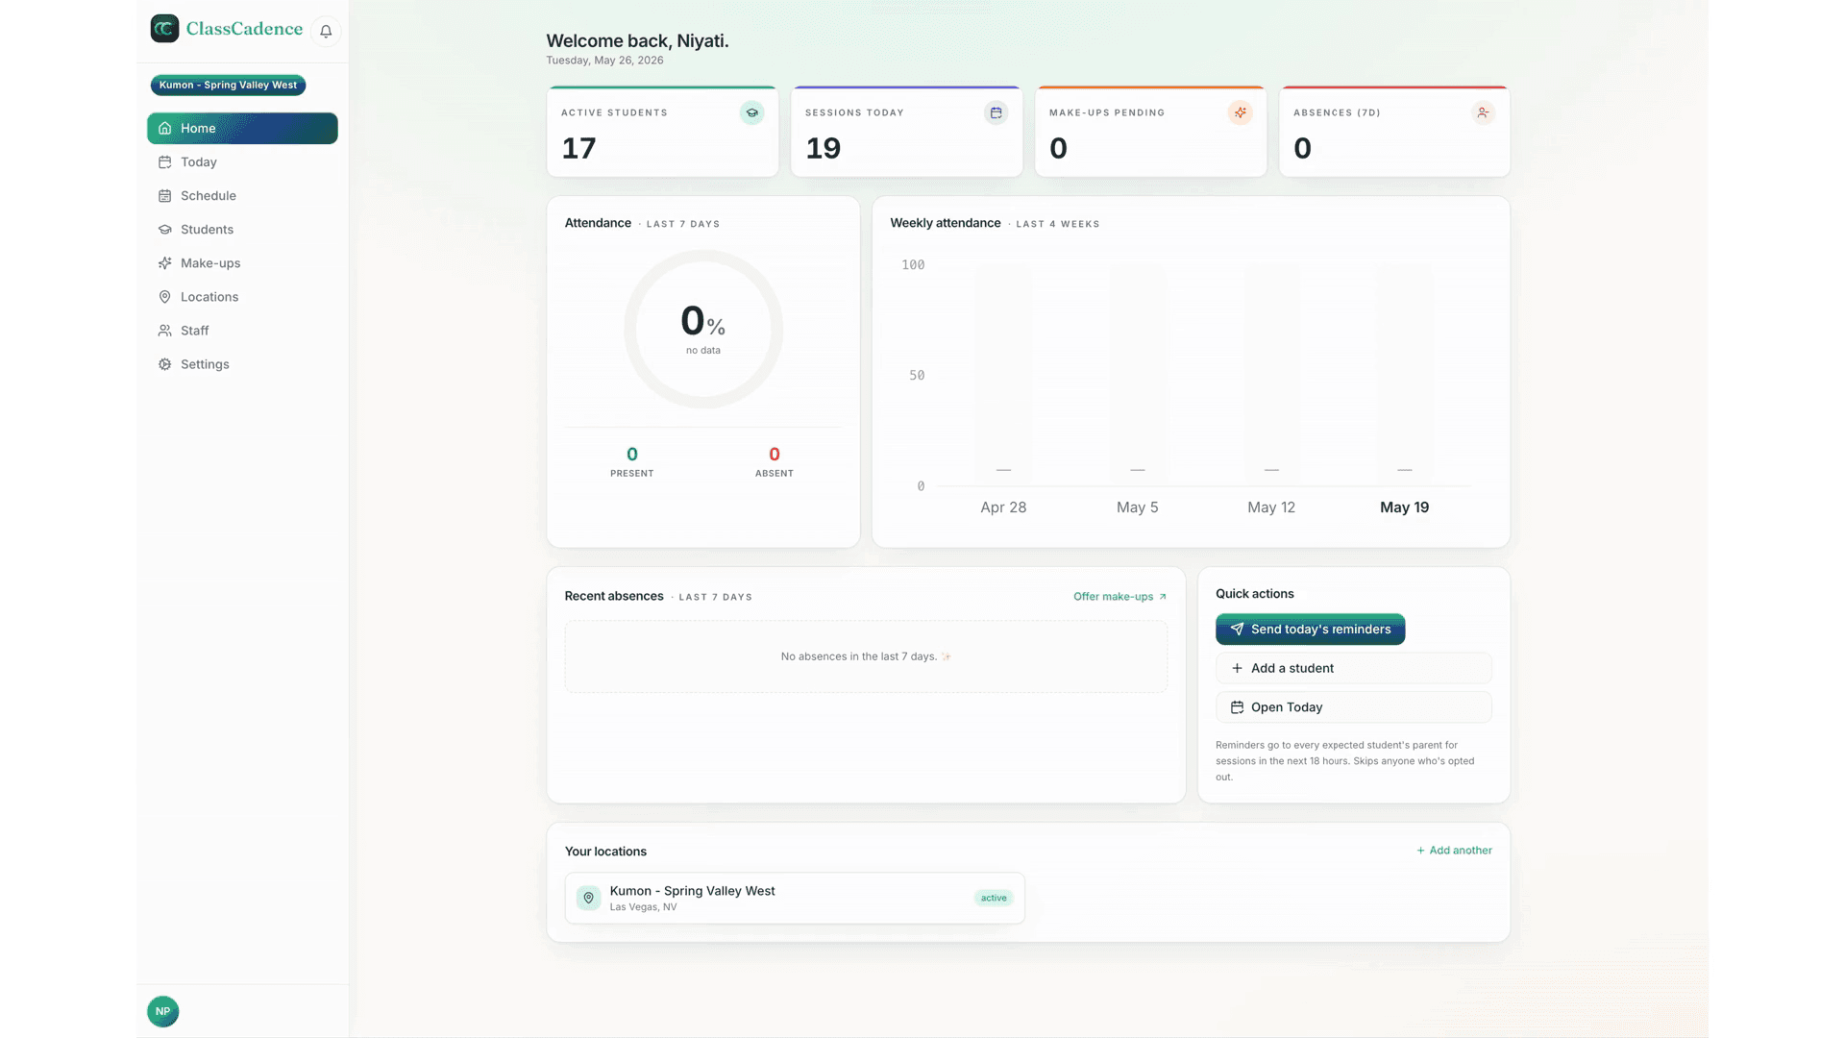
Task: Select the May 12 week label
Action: [x=1270, y=507]
